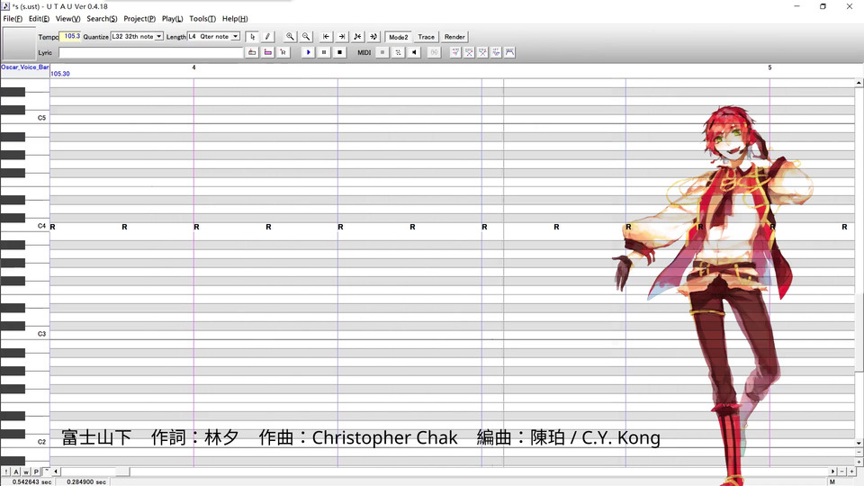This screenshot has height=486, width=864.
Task: Click the 105.30 tempo marker
Action: (60, 74)
